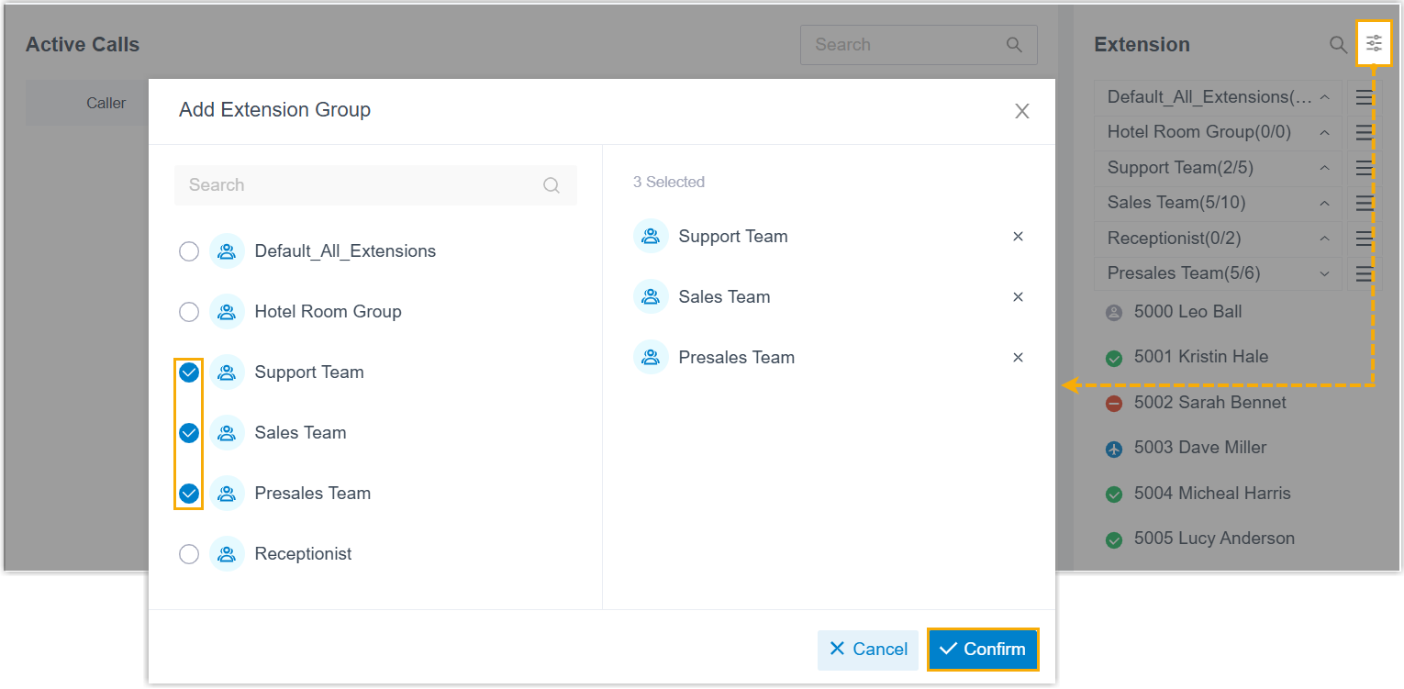Close the Add Extension Group dialog

[x=1021, y=112]
